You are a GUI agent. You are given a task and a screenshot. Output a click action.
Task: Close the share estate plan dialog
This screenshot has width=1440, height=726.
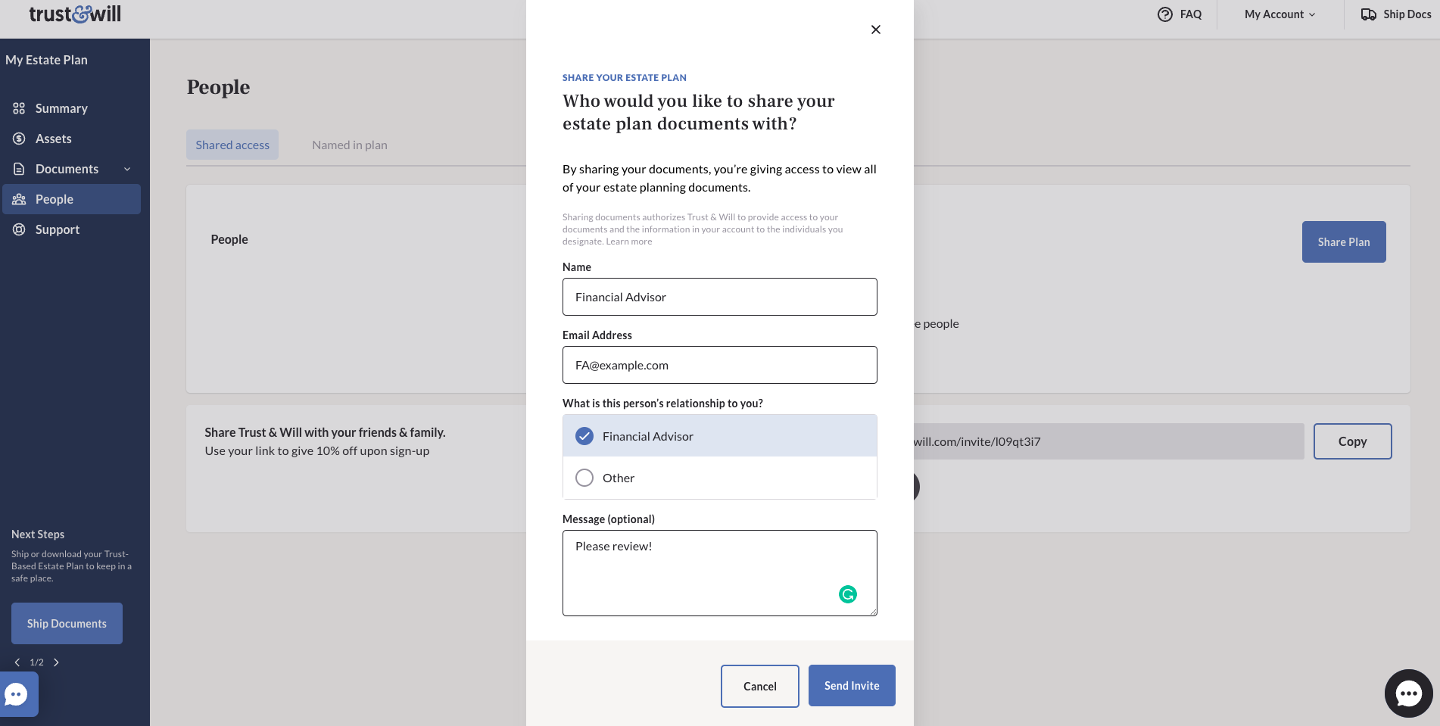[876, 30]
